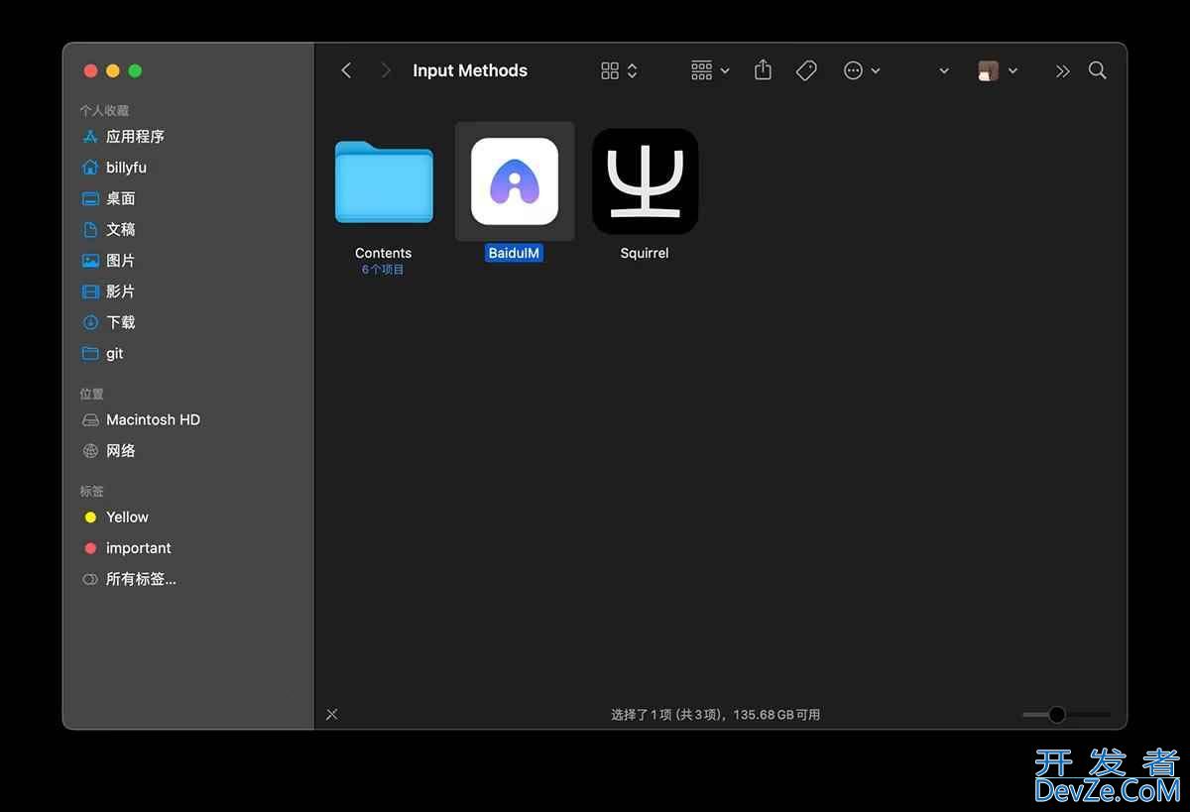Open the standalone dropdown chevron before the avatar
Screen dimensions: 1190x812
(944, 70)
